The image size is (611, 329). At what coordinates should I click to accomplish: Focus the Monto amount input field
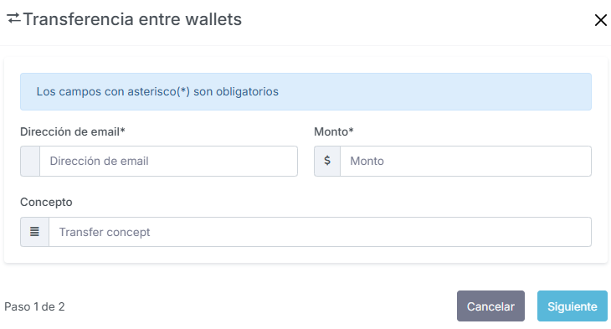click(x=465, y=161)
